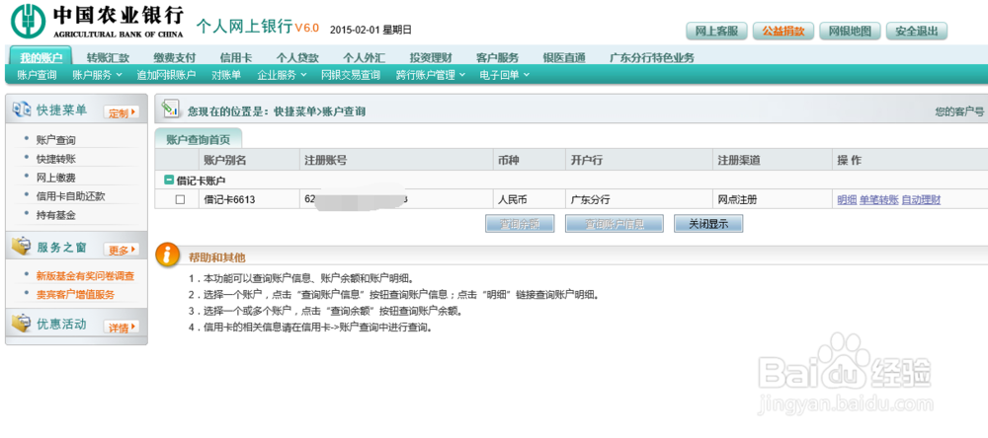
Task: Switch to the 投资理财 tab
Action: tap(431, 58)
